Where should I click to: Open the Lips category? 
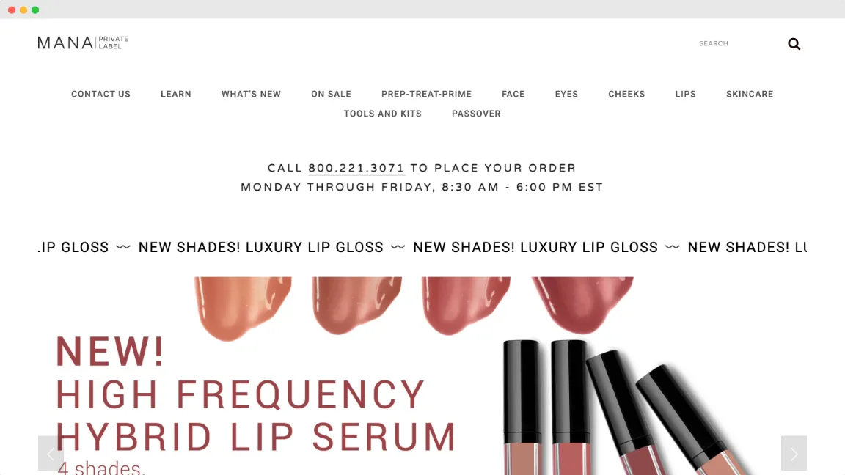click(686, 94)
